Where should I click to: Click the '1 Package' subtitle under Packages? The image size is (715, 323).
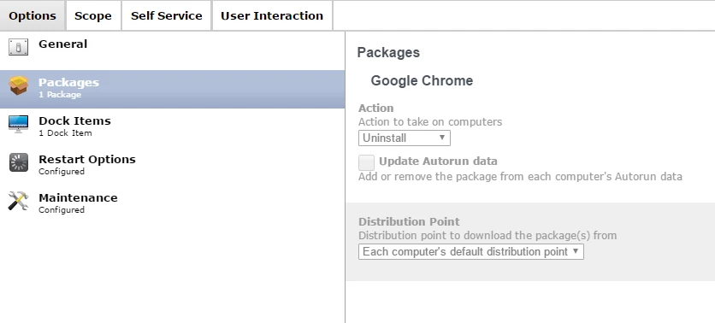coord(60,95)
